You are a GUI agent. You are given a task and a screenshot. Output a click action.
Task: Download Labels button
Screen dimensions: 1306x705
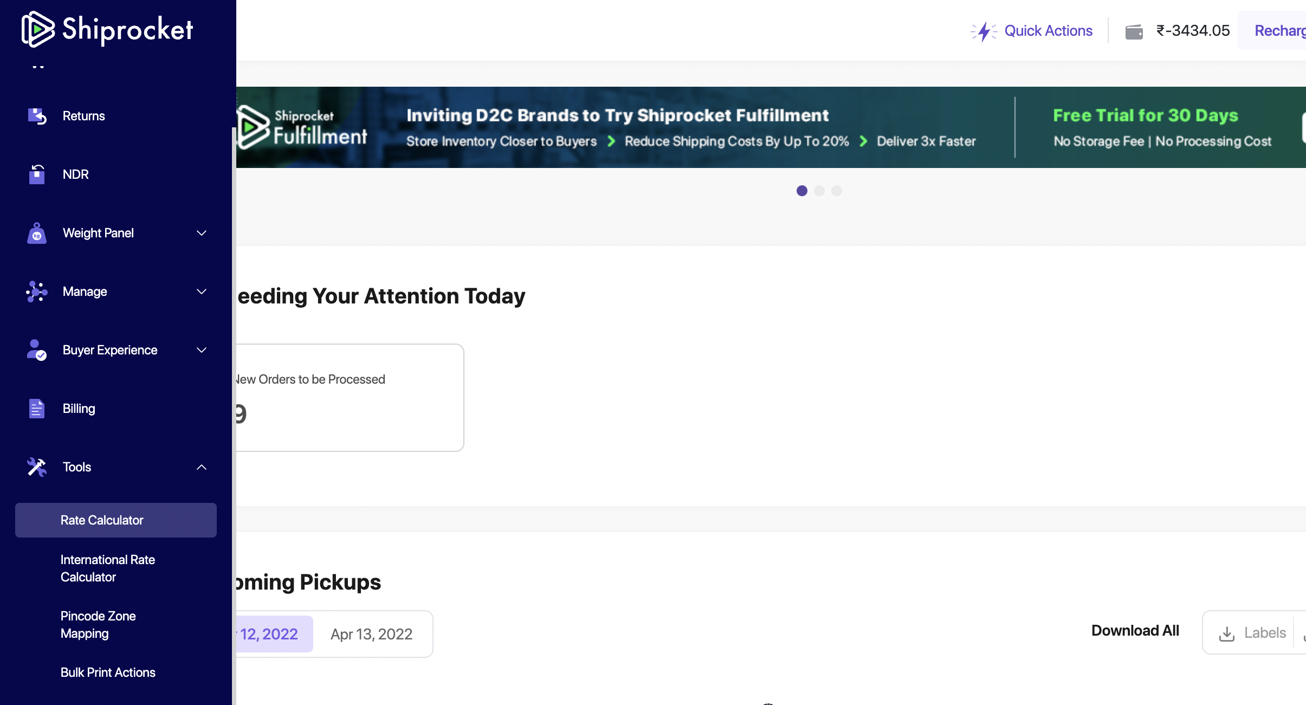coord(1252,632)
